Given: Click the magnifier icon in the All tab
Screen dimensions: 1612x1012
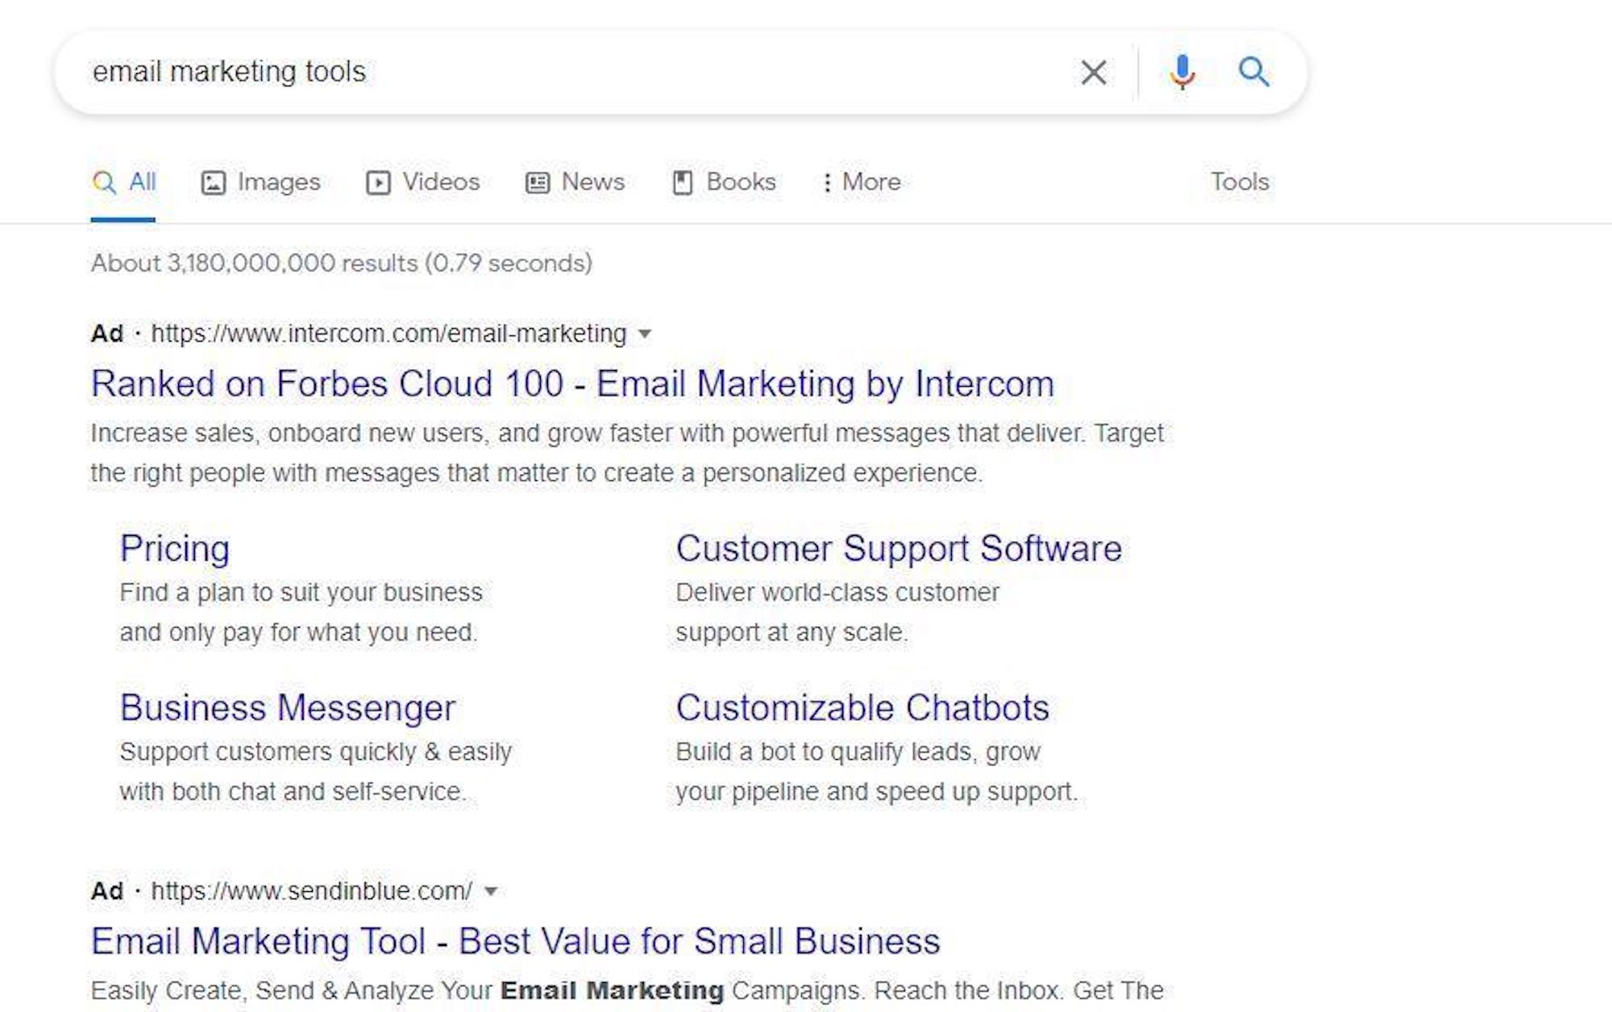Looking at the screenshot, I should click(104, 183).
